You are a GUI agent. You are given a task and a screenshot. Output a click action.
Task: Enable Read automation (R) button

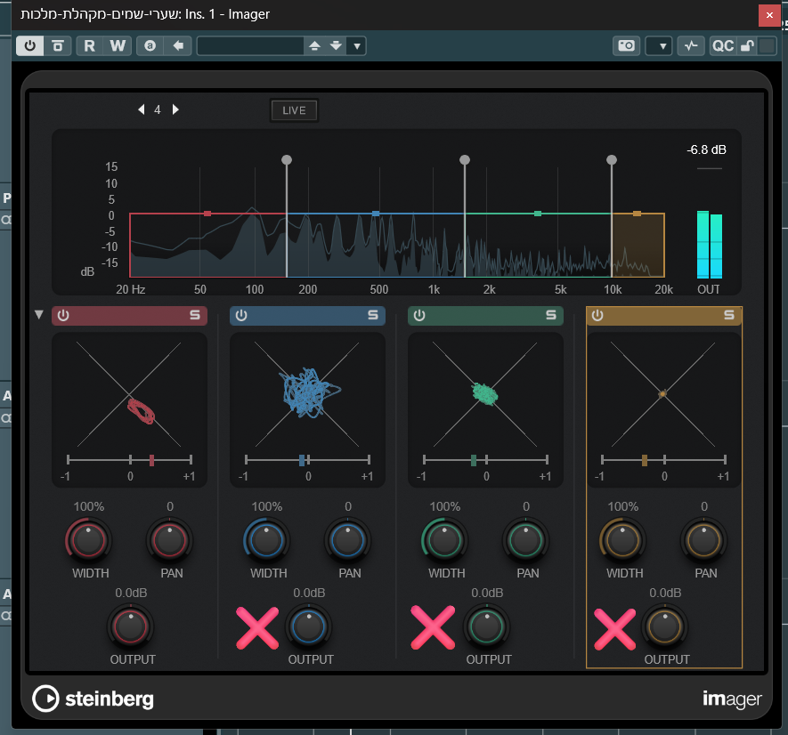89,45
